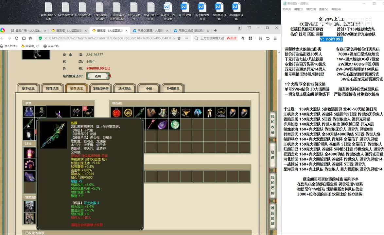This screenshot has width=384, height=235.
Task: Close the 网易CC直播 browser tab
Action: coord(167,31)
